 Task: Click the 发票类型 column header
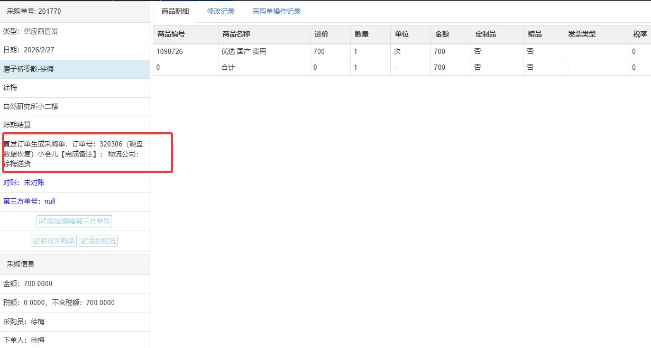pyautogui.click(x=582, y=34)
